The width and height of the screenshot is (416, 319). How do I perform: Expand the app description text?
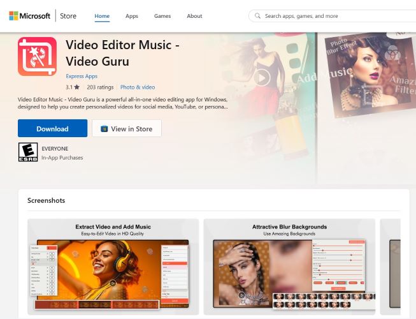tap(122, 103)
